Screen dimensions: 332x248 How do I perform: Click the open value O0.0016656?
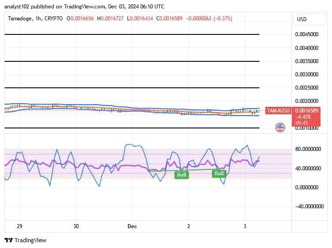click(x=80, y=19)
